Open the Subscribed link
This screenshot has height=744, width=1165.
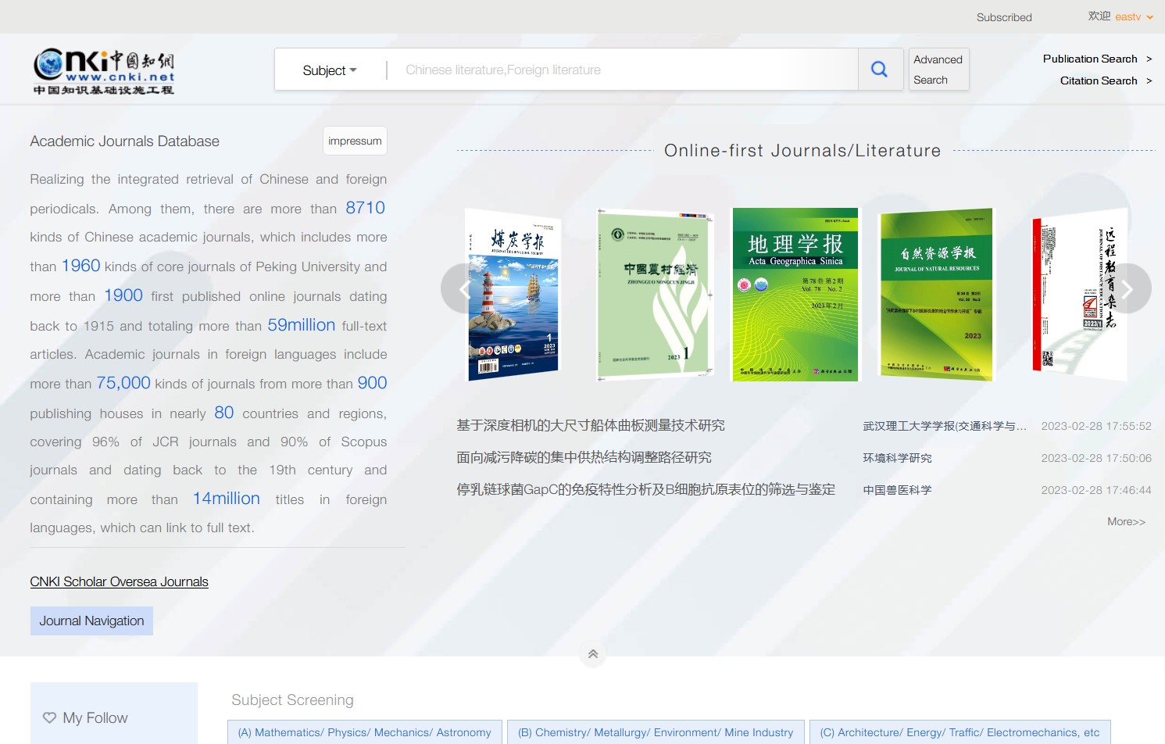[1004, 17]
